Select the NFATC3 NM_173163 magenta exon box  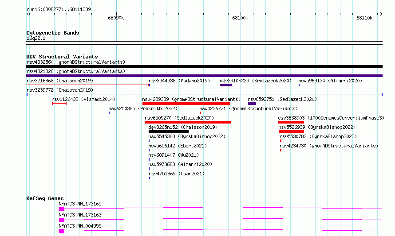click(62, 220)
